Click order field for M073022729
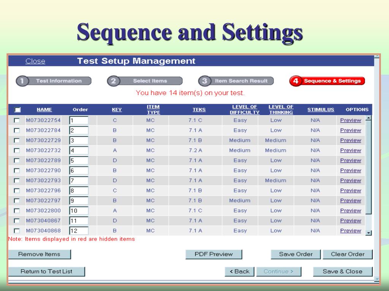The image size is (389, 291). [x=79, y=141]
